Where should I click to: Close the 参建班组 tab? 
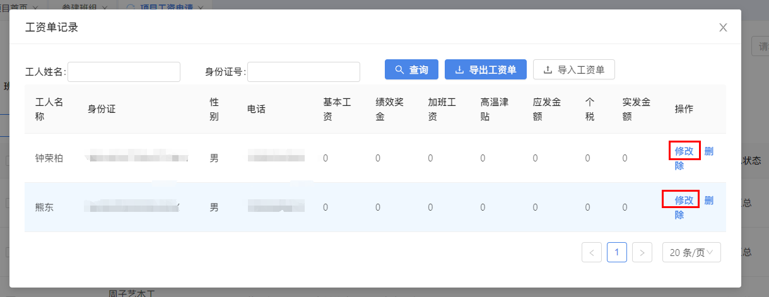tap(105, 8)
